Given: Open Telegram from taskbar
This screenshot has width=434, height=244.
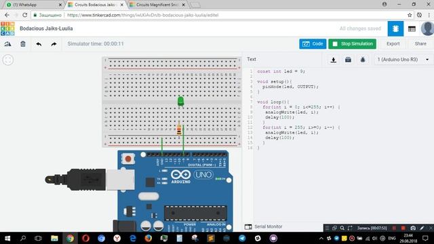Looking at the screenshot, I should pos(242,238).
